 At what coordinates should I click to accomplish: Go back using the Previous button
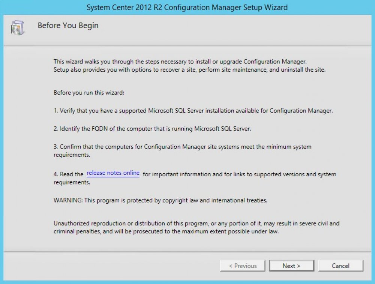tap(243, 266)
